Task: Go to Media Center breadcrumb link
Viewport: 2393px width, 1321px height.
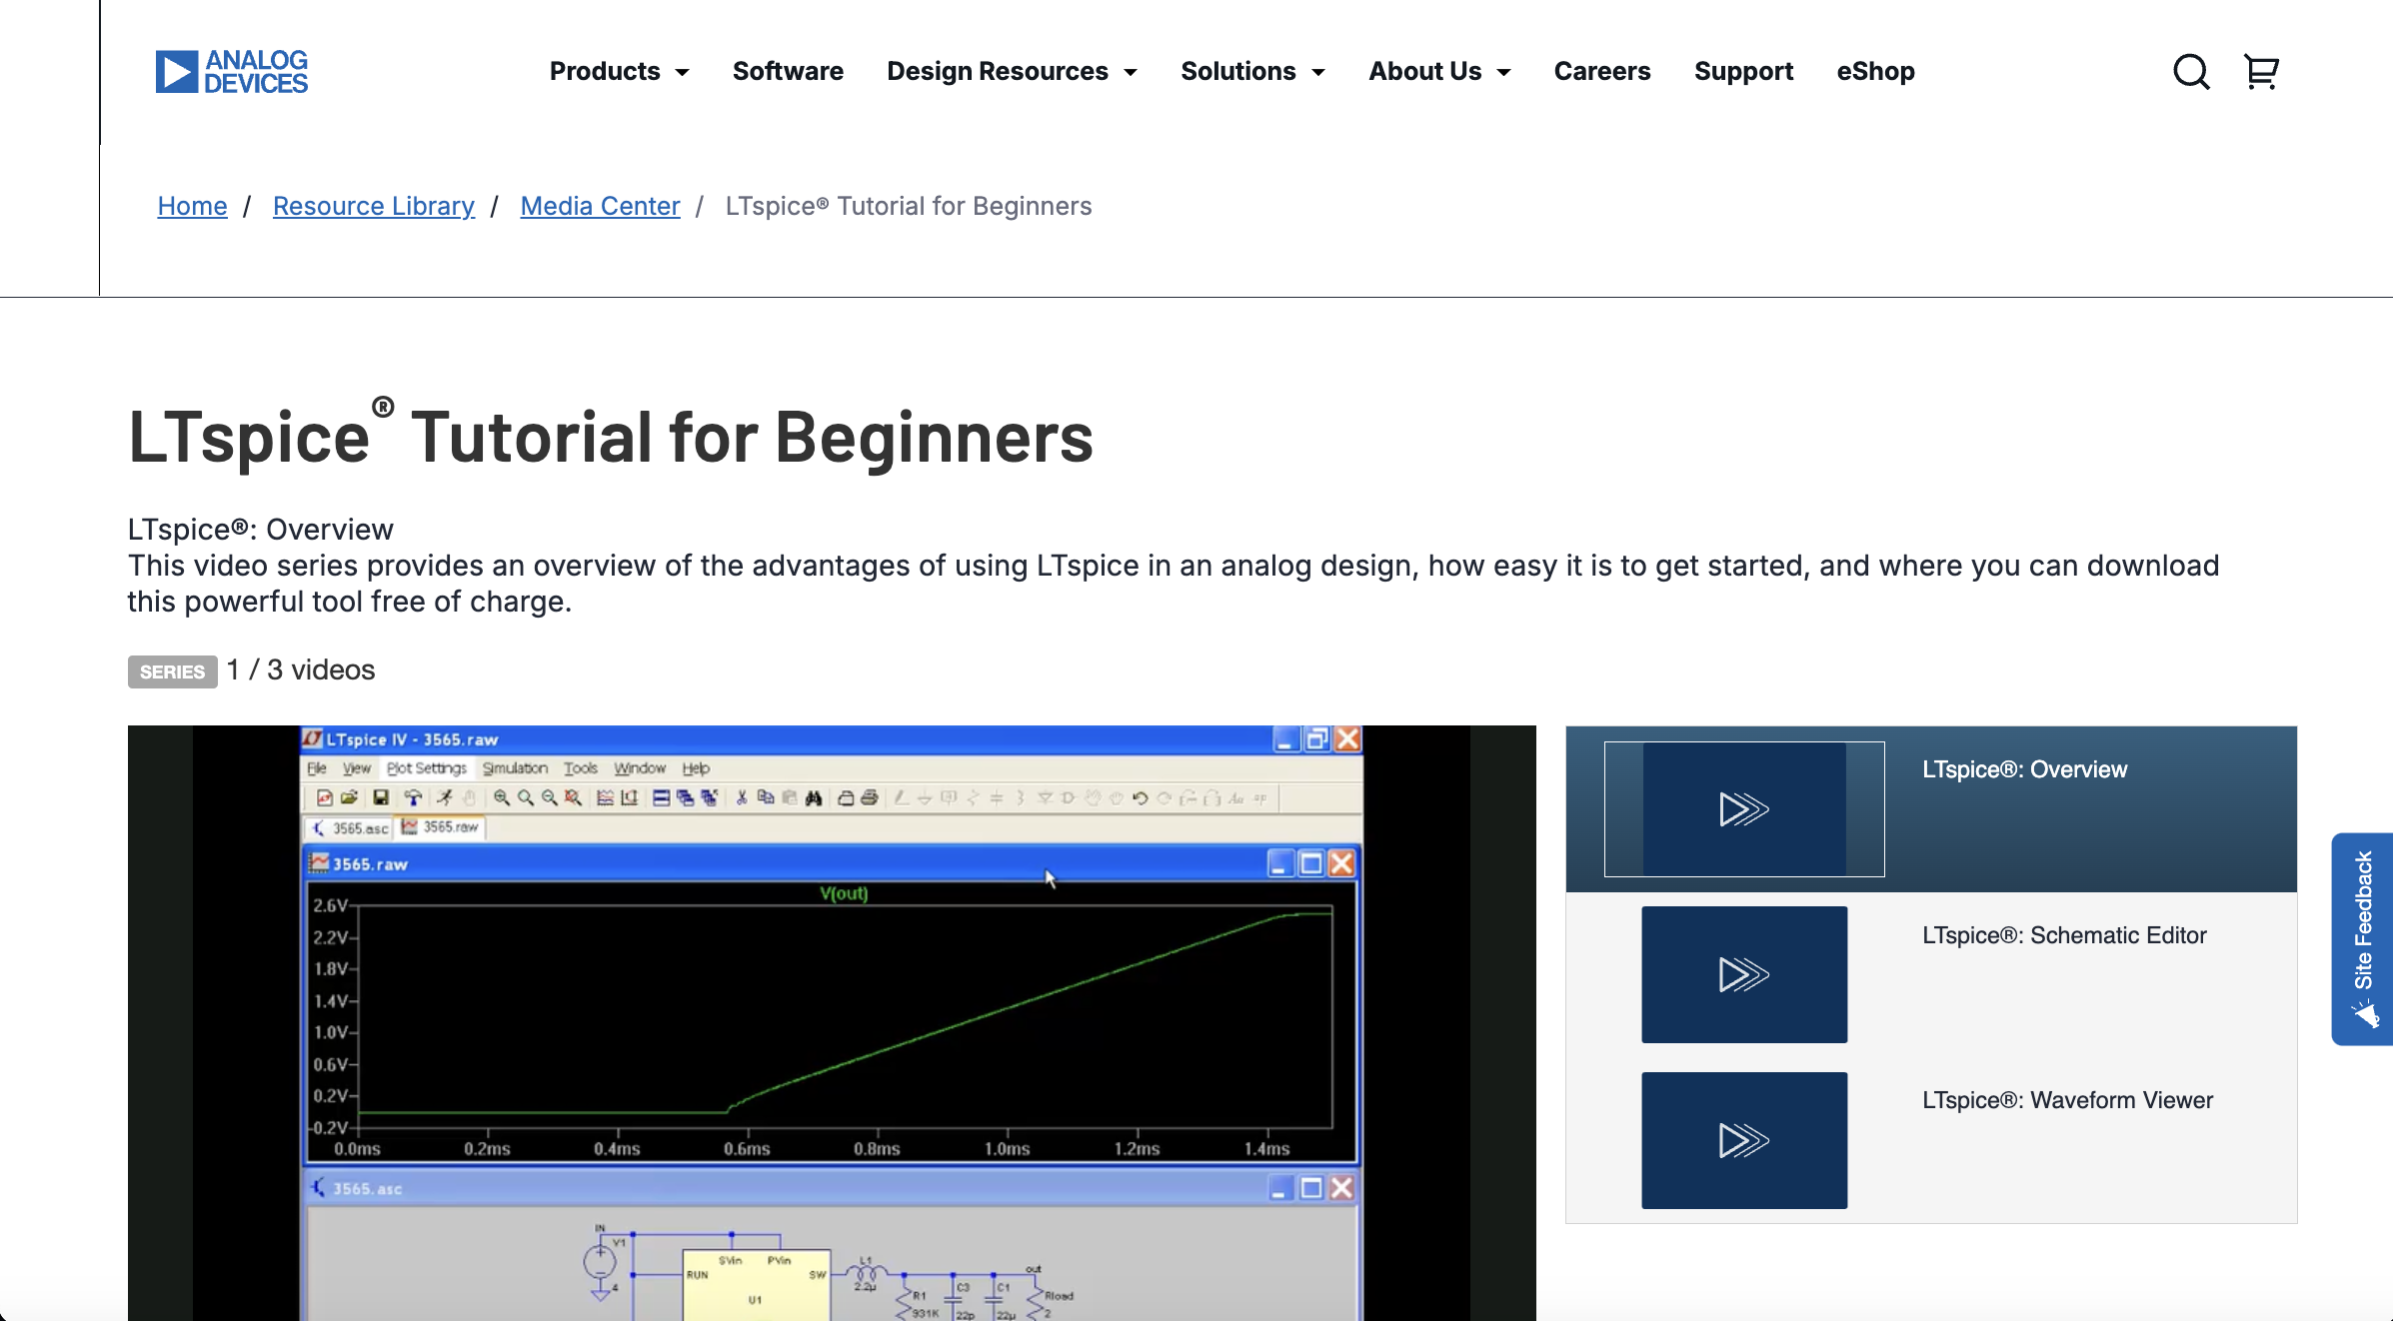Action: (x=600, y=206)
